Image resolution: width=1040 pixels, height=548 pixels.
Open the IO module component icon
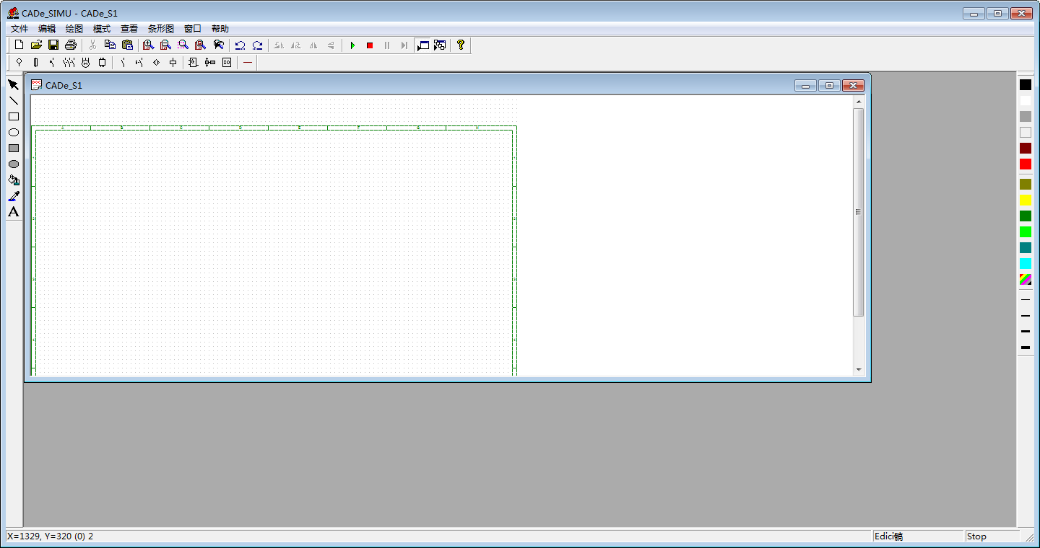[x=227, y=63]
